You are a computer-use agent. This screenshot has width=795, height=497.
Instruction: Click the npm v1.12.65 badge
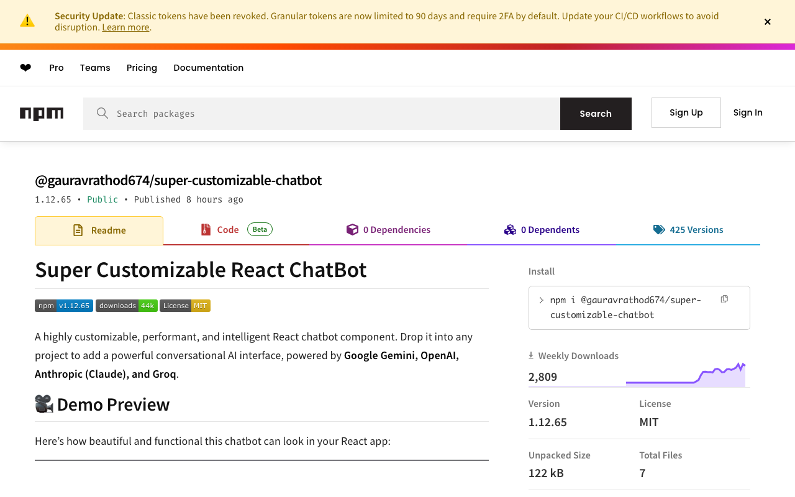(64, 306)
